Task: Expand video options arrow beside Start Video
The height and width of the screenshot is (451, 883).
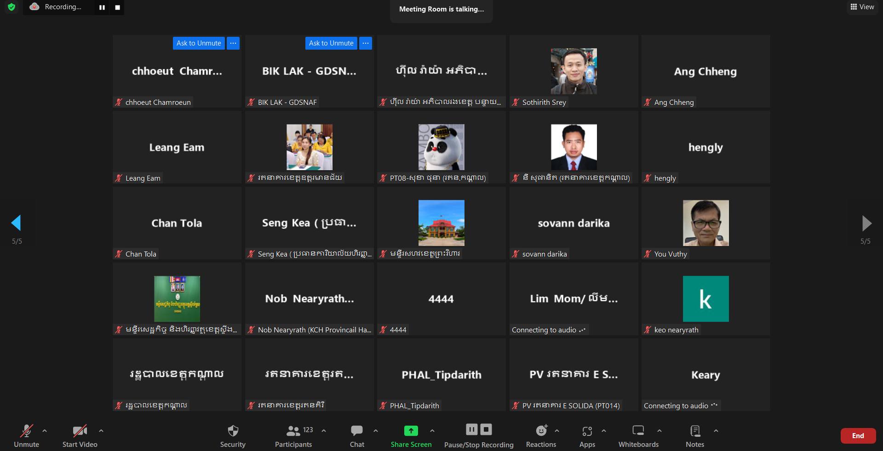Action: click(101, 431)
